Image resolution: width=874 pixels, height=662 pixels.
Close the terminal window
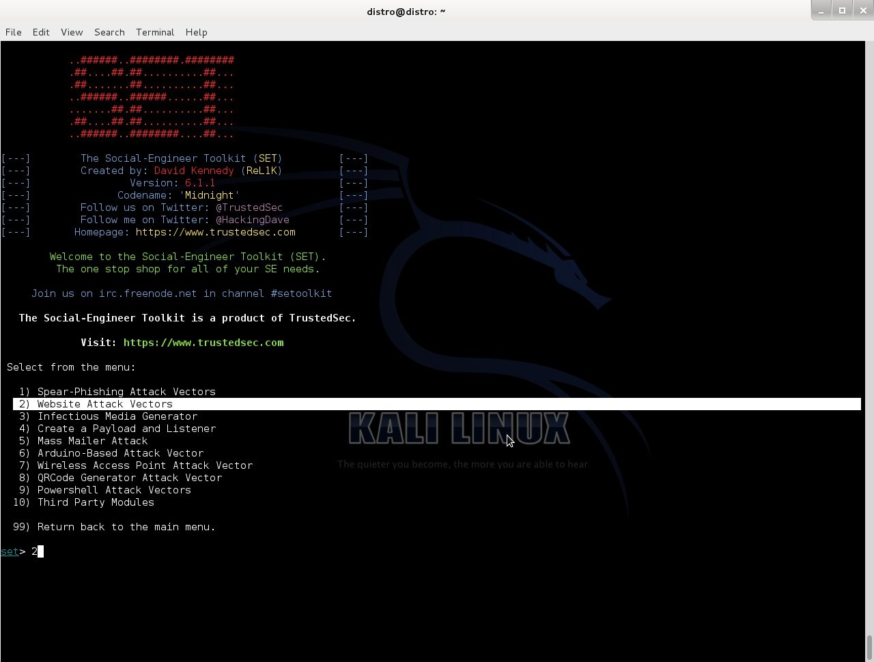(862, 10)
